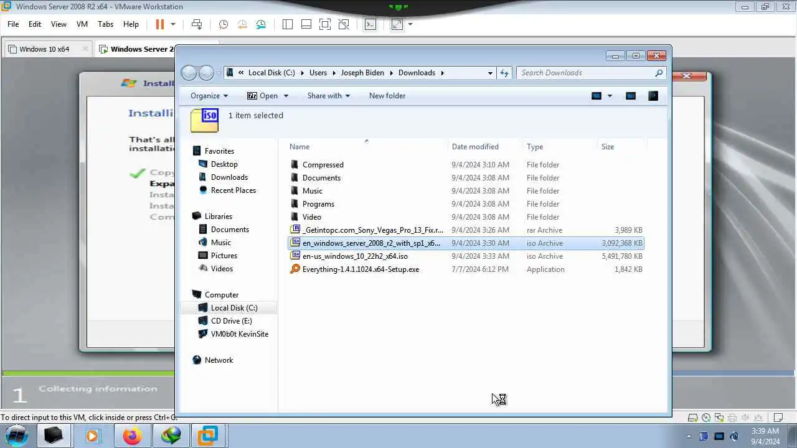Select VM0b0t KevinSite in navigation pane
Screen dimensions: 797x448
[x=239, y=334]
